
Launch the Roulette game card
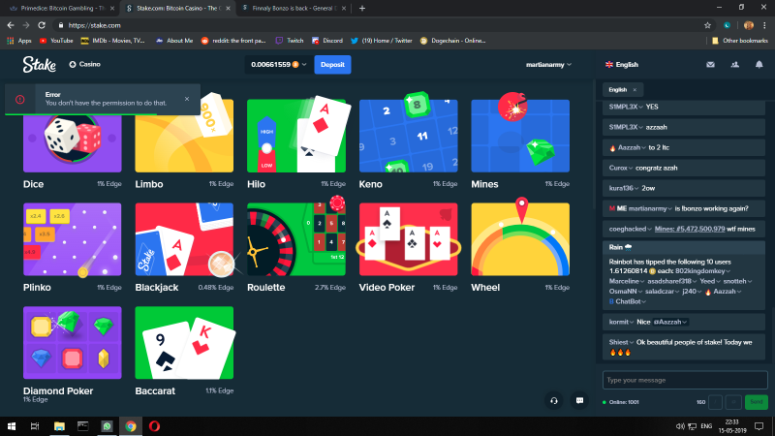pos(296,239)
